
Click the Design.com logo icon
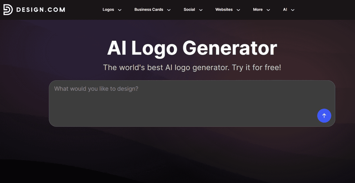(x=8, y=10)
